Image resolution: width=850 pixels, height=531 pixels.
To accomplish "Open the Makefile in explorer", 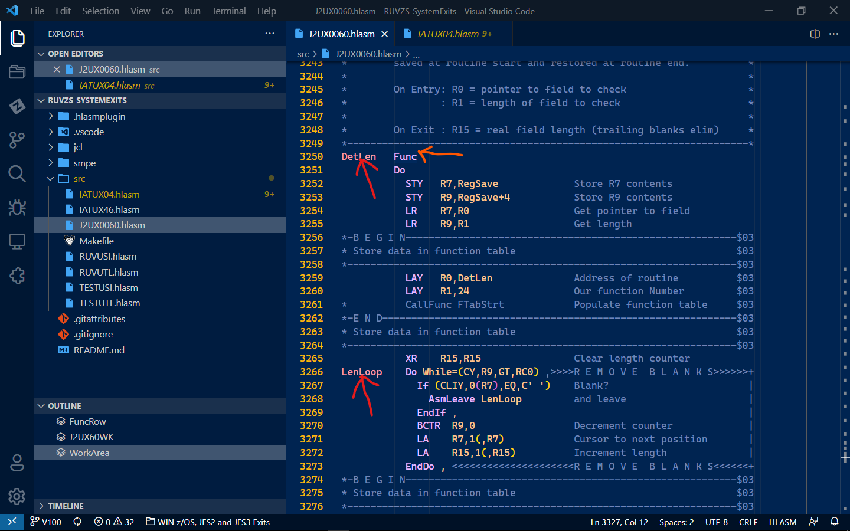I will 96,241.
